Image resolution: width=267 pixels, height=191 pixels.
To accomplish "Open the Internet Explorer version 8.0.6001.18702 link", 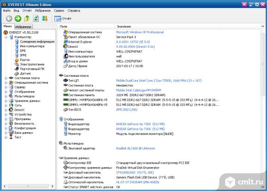I will [133, 42].
